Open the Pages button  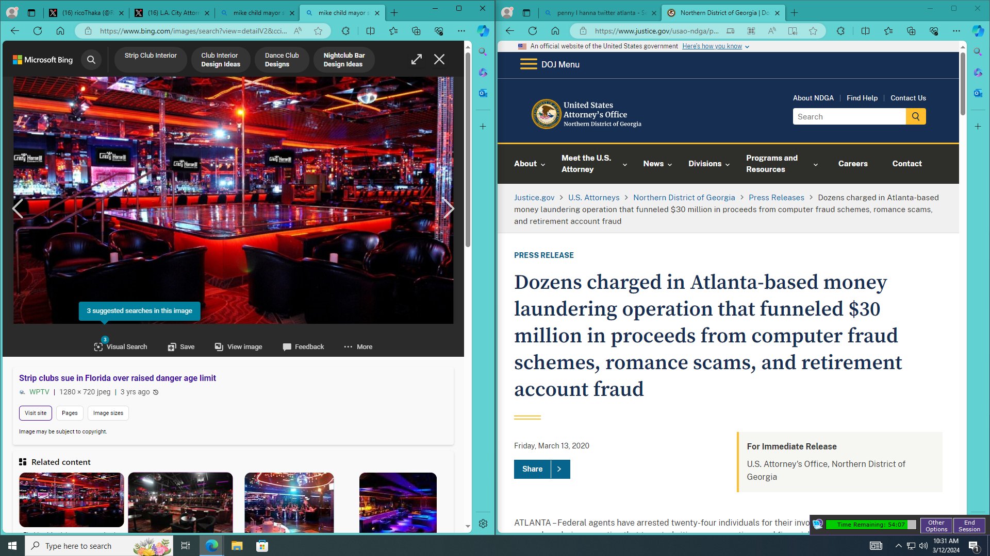(70, 413)
